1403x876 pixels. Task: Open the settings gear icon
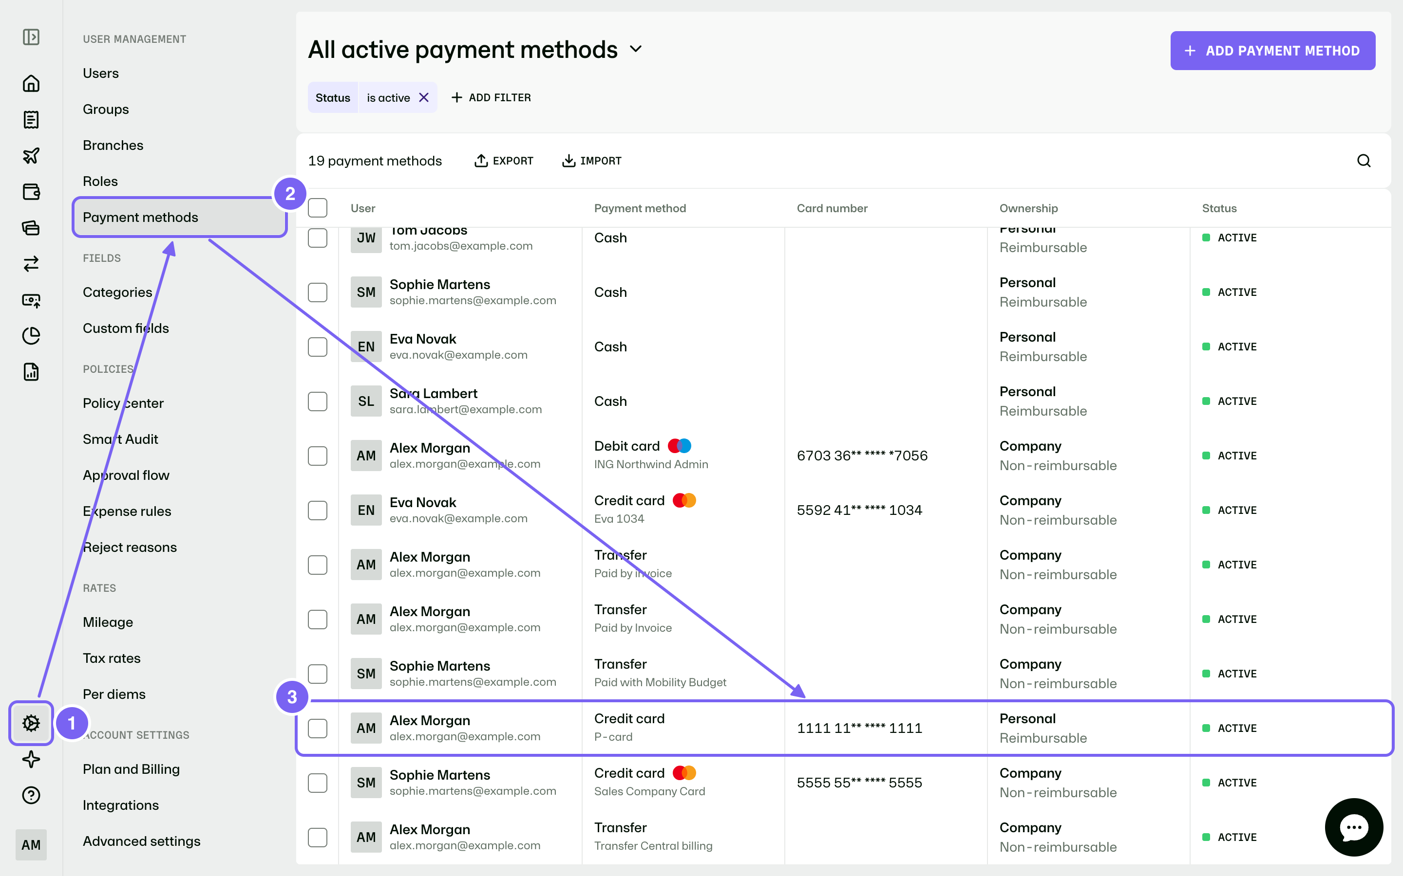click(x=31, y=723)
